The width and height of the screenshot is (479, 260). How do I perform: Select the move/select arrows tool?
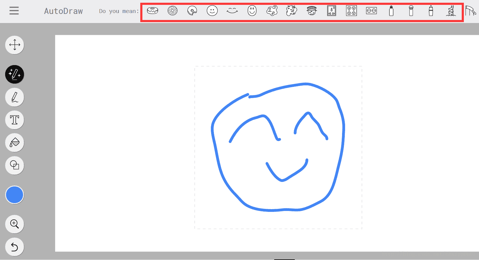(x=15, y=45)
